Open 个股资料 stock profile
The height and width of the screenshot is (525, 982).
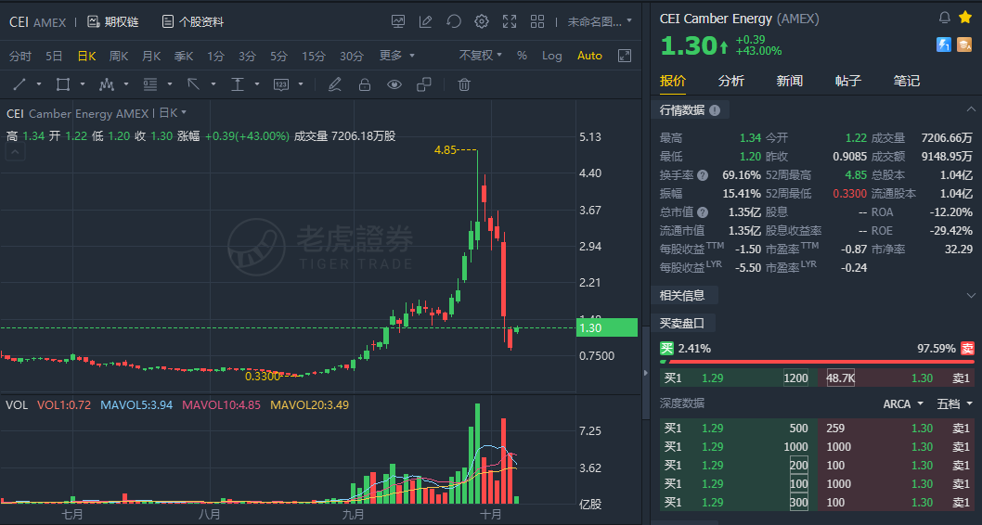click(x=193, y=22)
